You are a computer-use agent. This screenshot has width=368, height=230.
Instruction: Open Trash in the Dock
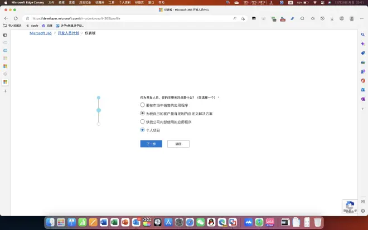[x=318, y=222]
